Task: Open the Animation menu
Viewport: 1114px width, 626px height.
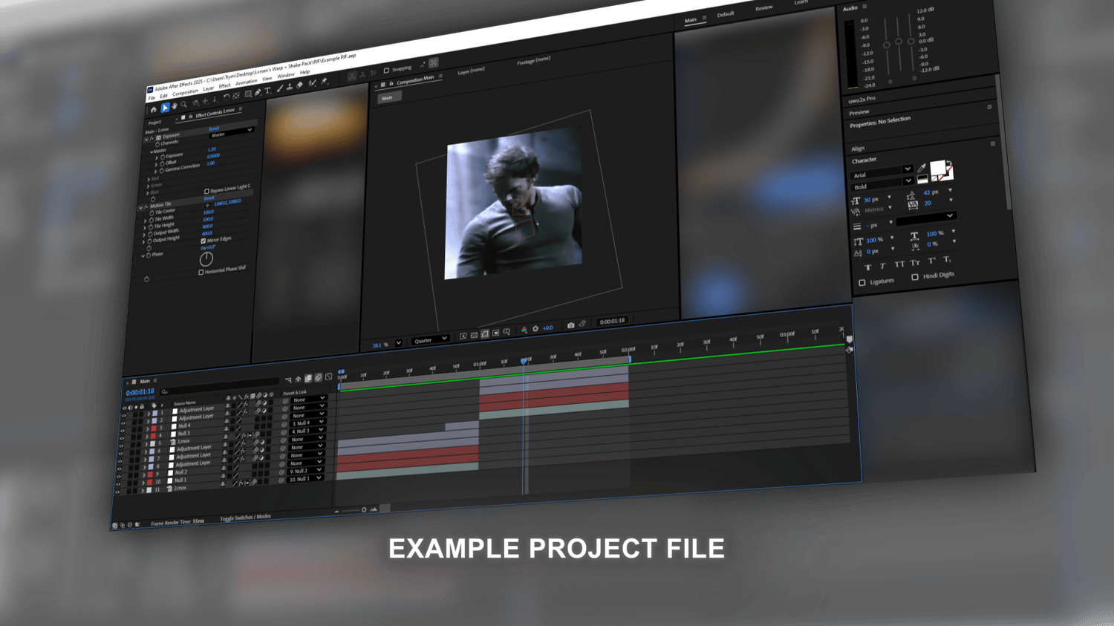Action: [x=246, y=82]
